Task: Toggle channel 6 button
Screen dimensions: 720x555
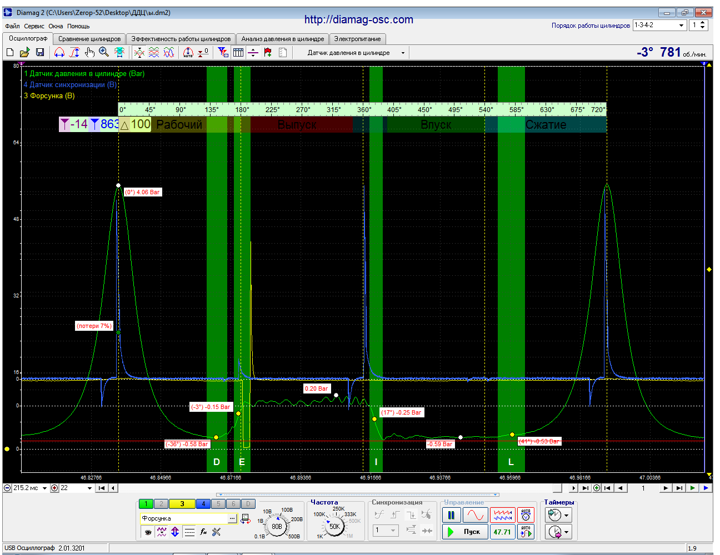Action: coord(233,504)
